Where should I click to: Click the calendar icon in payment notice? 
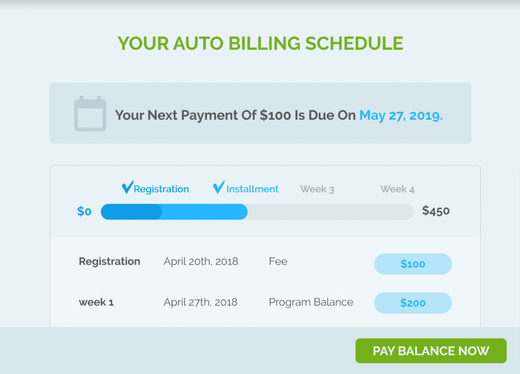(x=90, y=114)
